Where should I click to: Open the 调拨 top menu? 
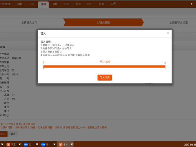pyautogui.click(x=55, y=4)
